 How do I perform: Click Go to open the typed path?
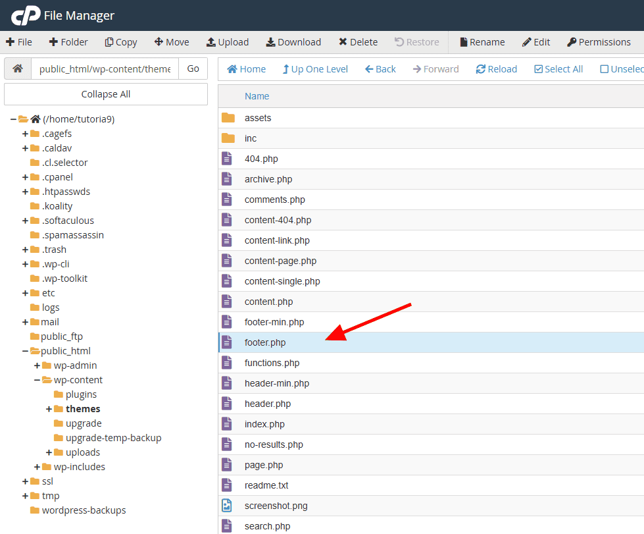193,68
